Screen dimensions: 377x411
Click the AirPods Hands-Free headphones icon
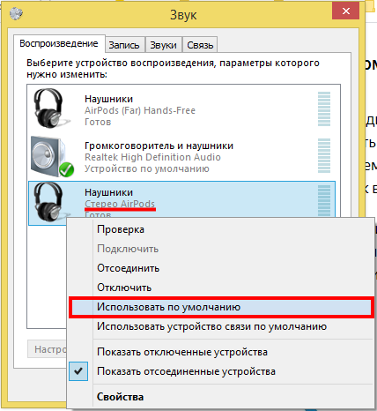pyautogui.click(x=50, y=108)
